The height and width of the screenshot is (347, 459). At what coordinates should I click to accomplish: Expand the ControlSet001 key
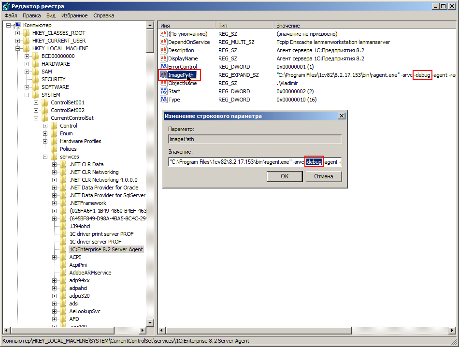tap(36, 102)
